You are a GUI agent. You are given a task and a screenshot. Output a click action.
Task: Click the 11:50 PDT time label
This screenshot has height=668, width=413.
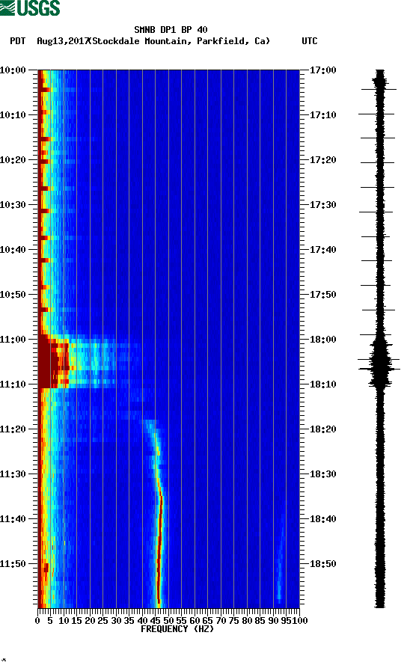click(13, 563)
